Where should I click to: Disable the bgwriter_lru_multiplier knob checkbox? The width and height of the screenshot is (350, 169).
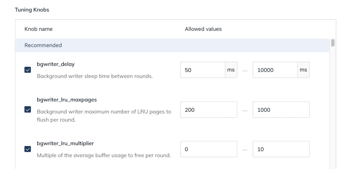[28, 149]
